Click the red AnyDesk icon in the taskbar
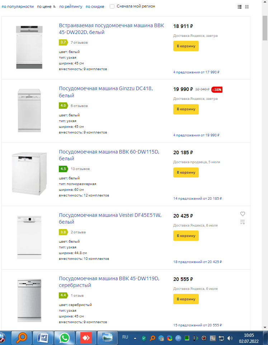The image size is (268, 345). (86, 337)
